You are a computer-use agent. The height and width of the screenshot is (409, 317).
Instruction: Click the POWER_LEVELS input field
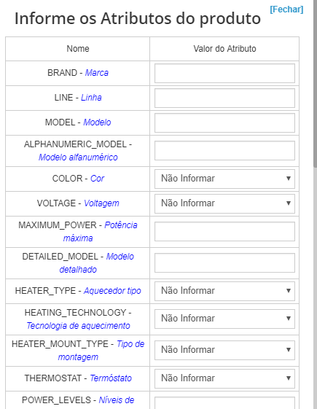click(224, 403)
